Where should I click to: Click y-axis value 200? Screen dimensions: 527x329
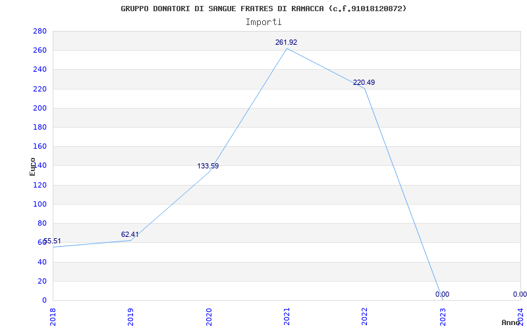pos(40,108)
